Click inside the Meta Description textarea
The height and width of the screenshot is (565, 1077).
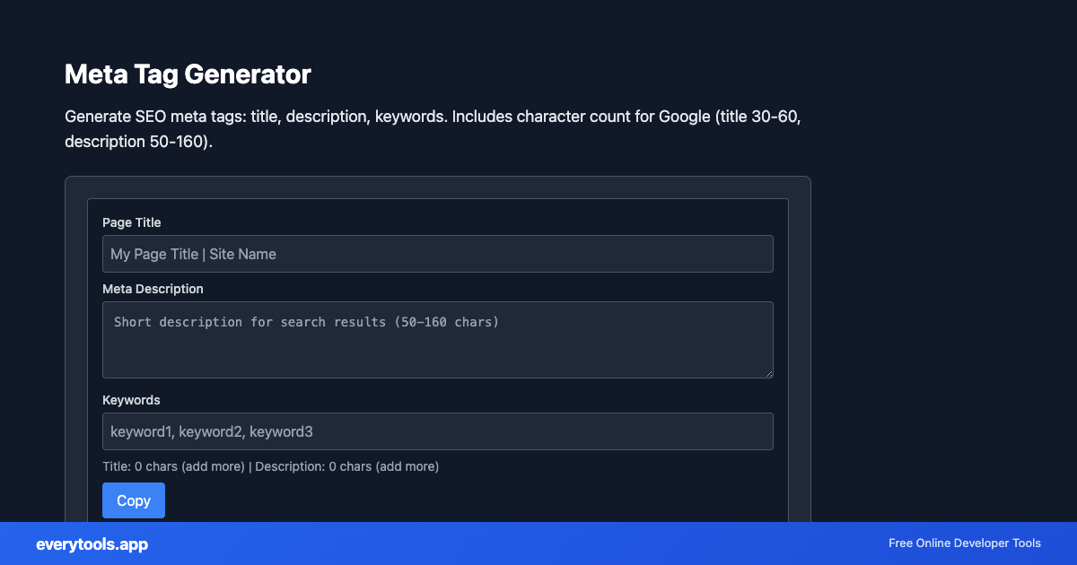coord(437,339)
